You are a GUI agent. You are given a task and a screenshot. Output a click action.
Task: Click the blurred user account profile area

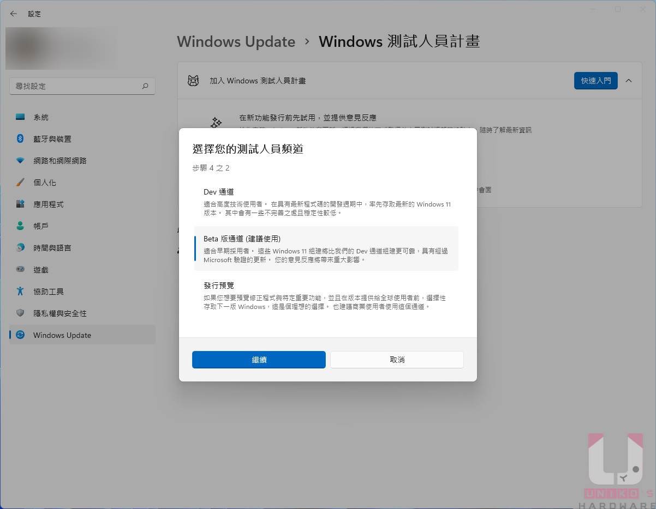click(61, 49)
